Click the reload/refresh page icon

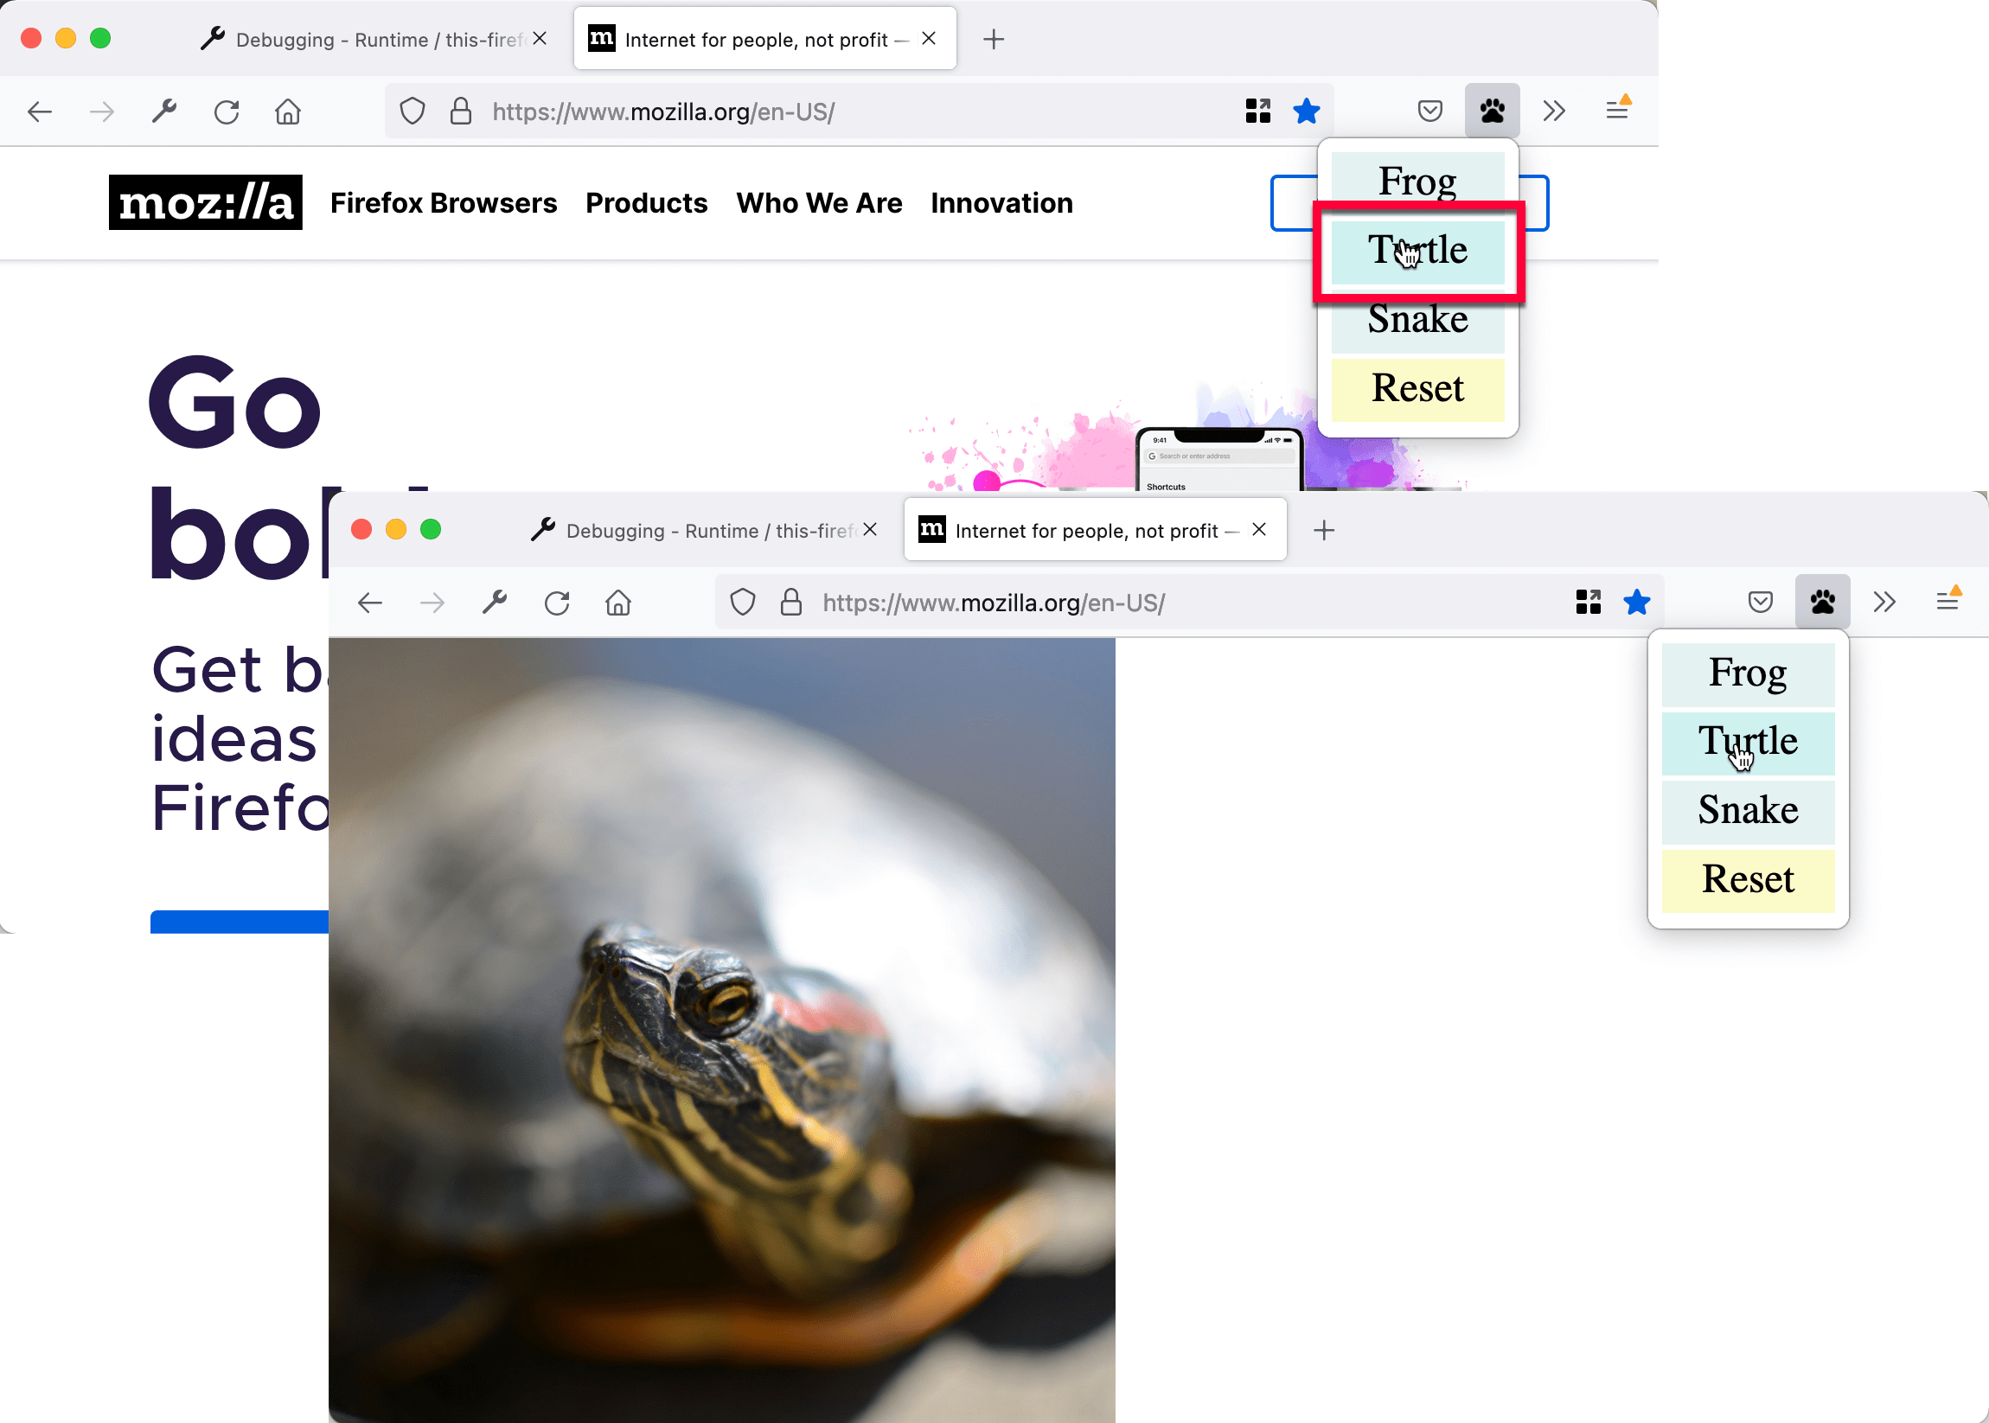point(228,109)
